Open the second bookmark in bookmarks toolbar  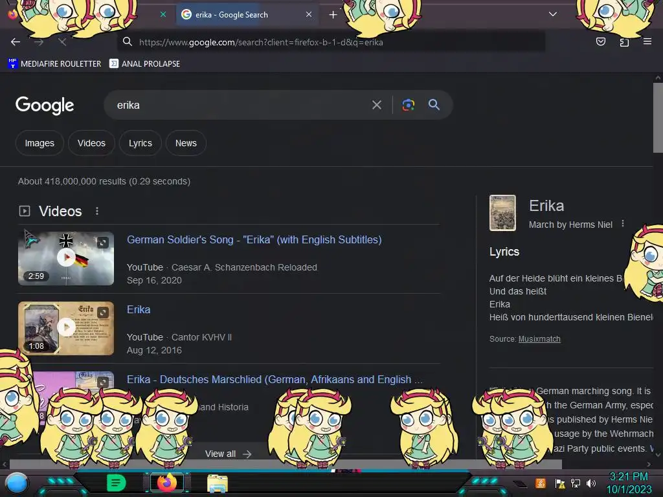pos(144,64)
